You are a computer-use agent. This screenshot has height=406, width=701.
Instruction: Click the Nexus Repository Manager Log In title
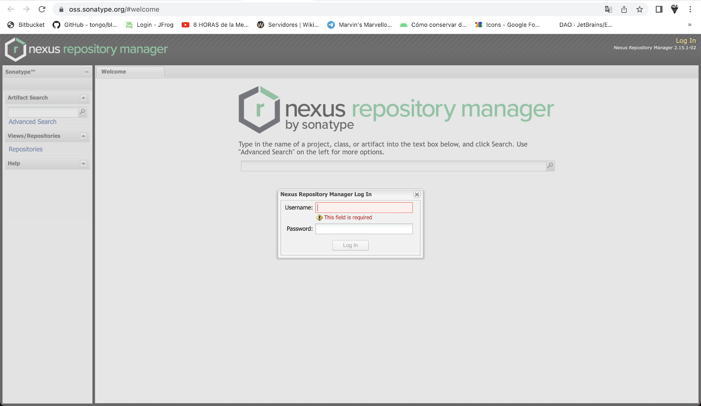(326, 194)
